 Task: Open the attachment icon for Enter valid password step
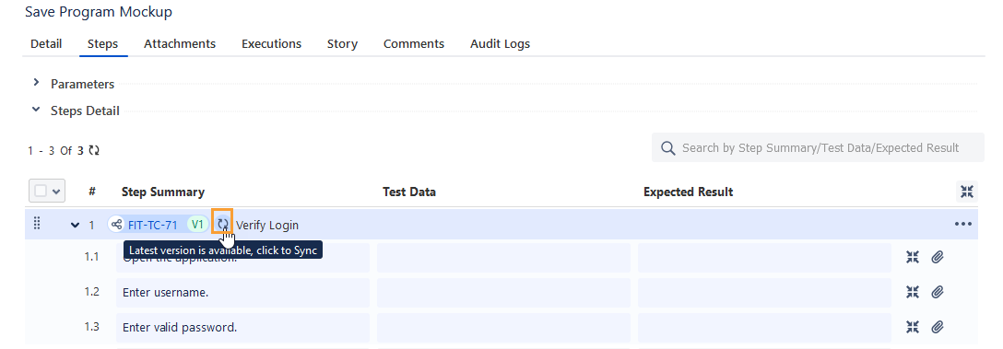click(938, 327)
